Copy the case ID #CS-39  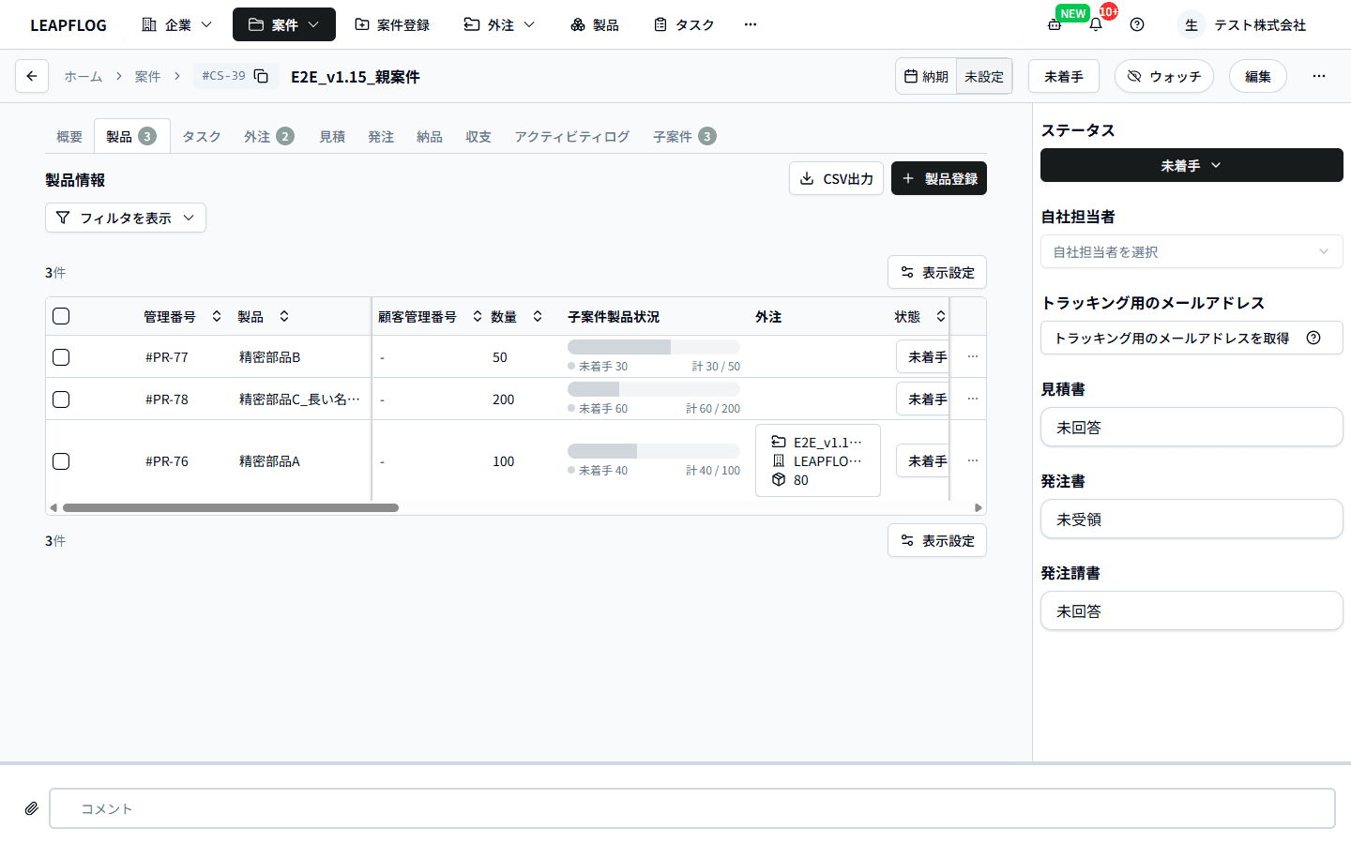click(x=261, y=76)
